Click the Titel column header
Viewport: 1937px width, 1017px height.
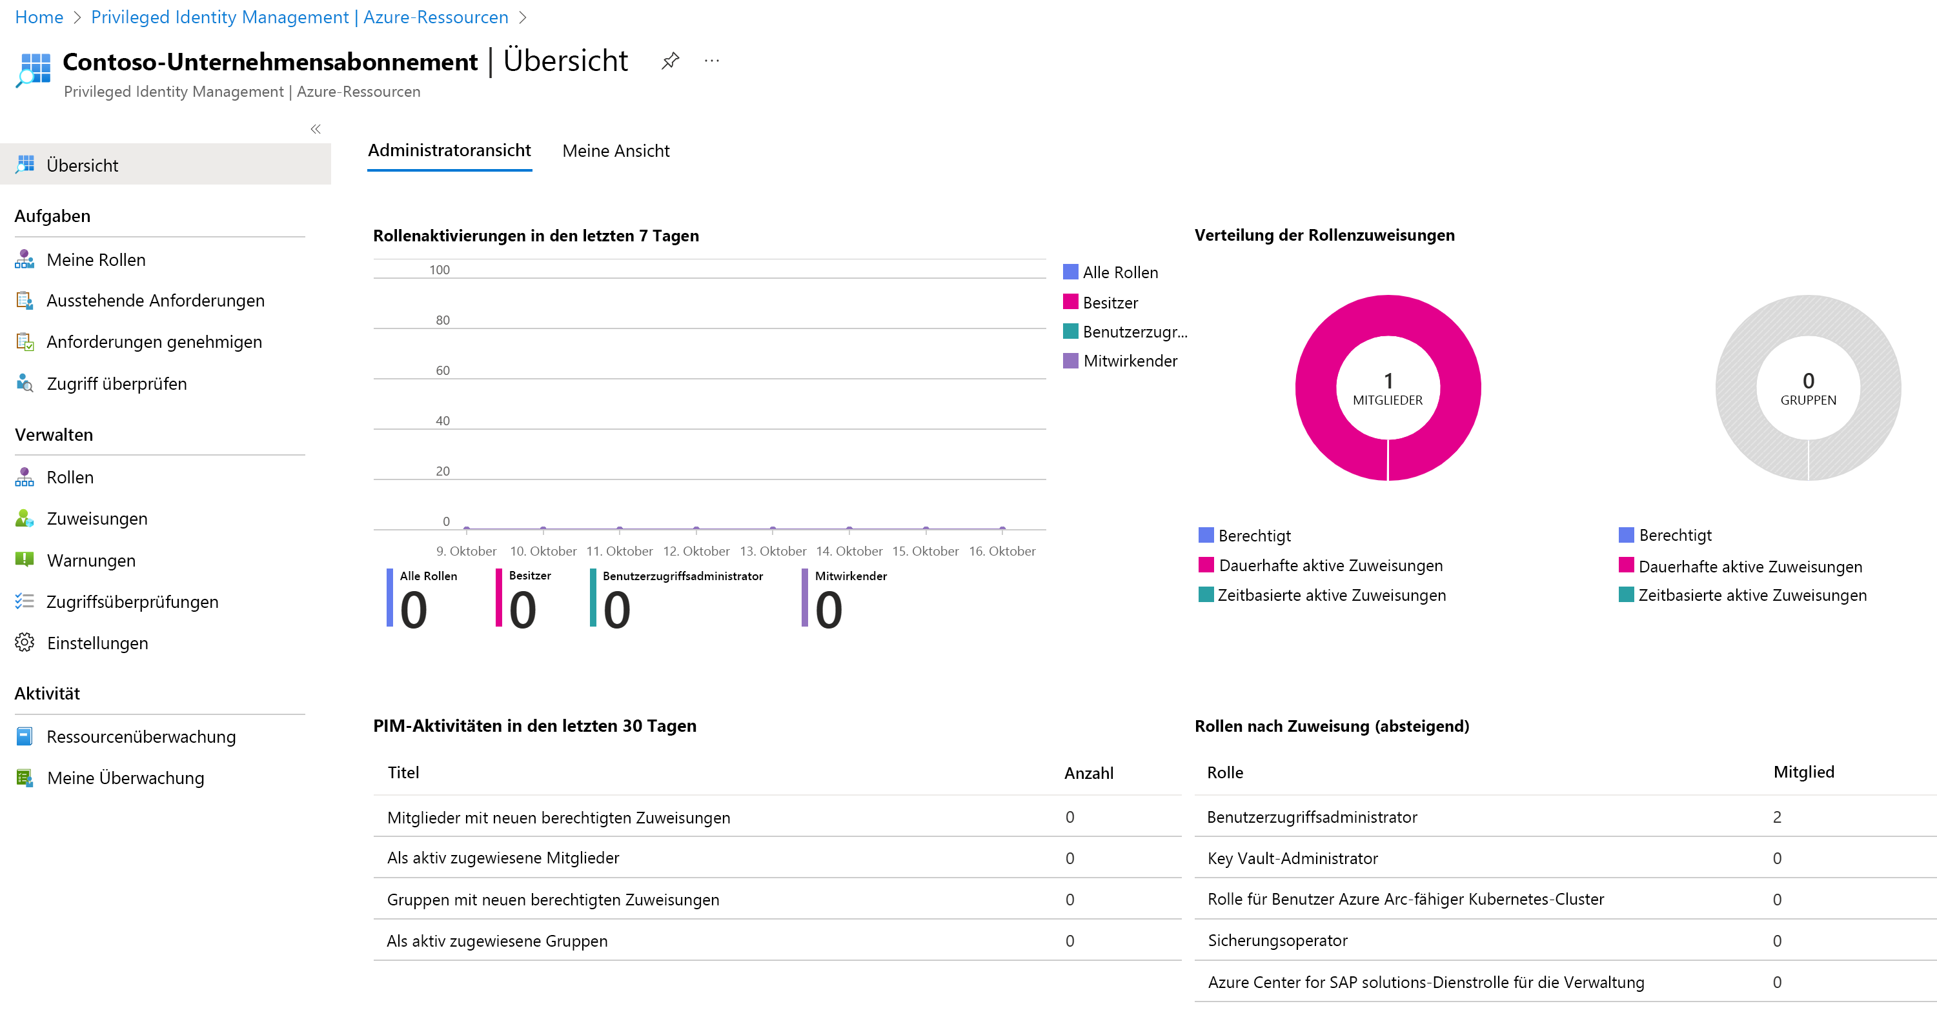coord(403,772)
